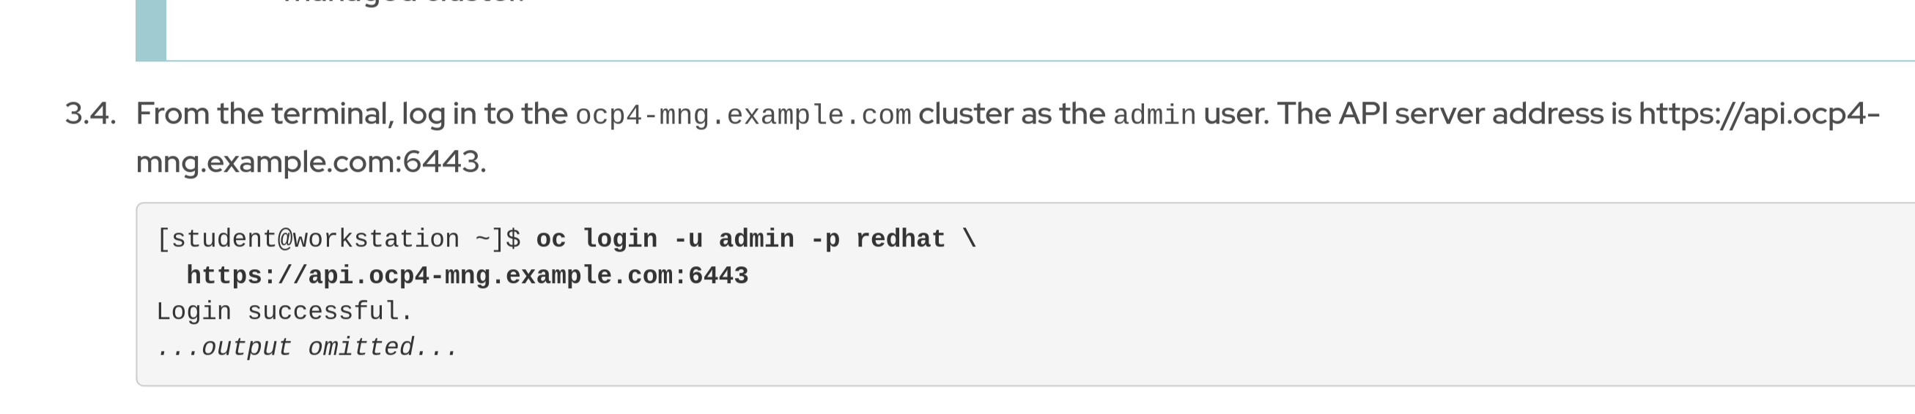Click the -p flag in the command
The width and height of the screenshot is (1915, 414).
(x=824, y=240)
